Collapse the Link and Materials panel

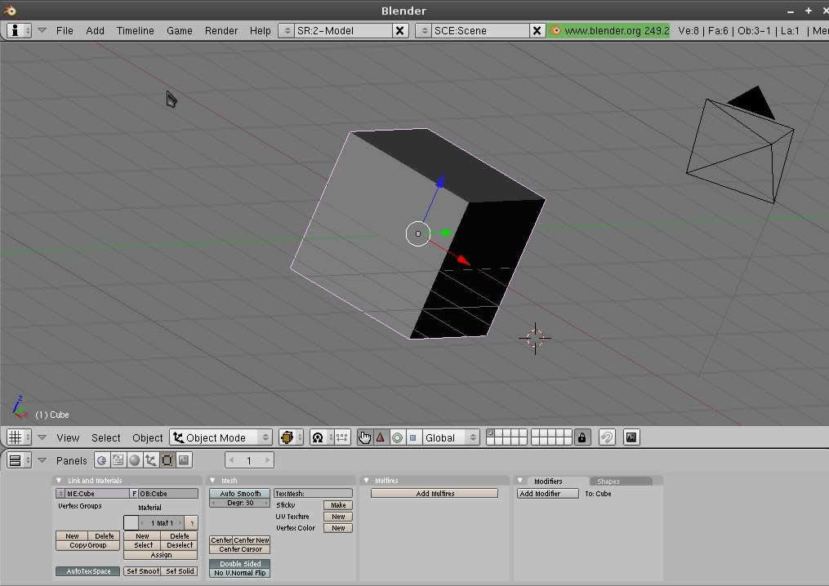coord(59,481)
